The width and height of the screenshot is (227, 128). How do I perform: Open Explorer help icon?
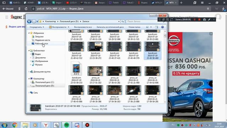click(x=162, y=27)
